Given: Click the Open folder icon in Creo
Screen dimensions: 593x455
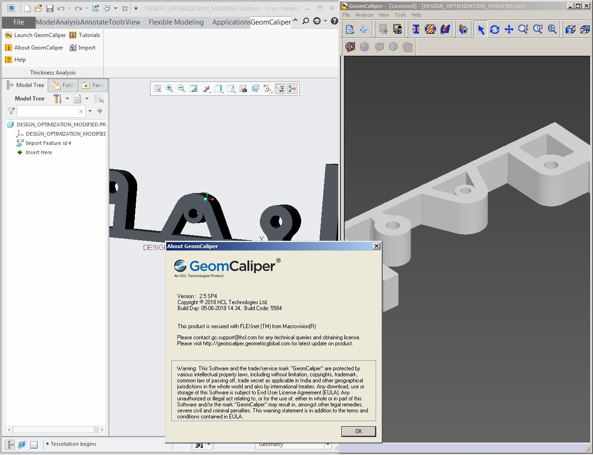Looking at the screenshot, I should pyautogui.click(x=38, y=8).
